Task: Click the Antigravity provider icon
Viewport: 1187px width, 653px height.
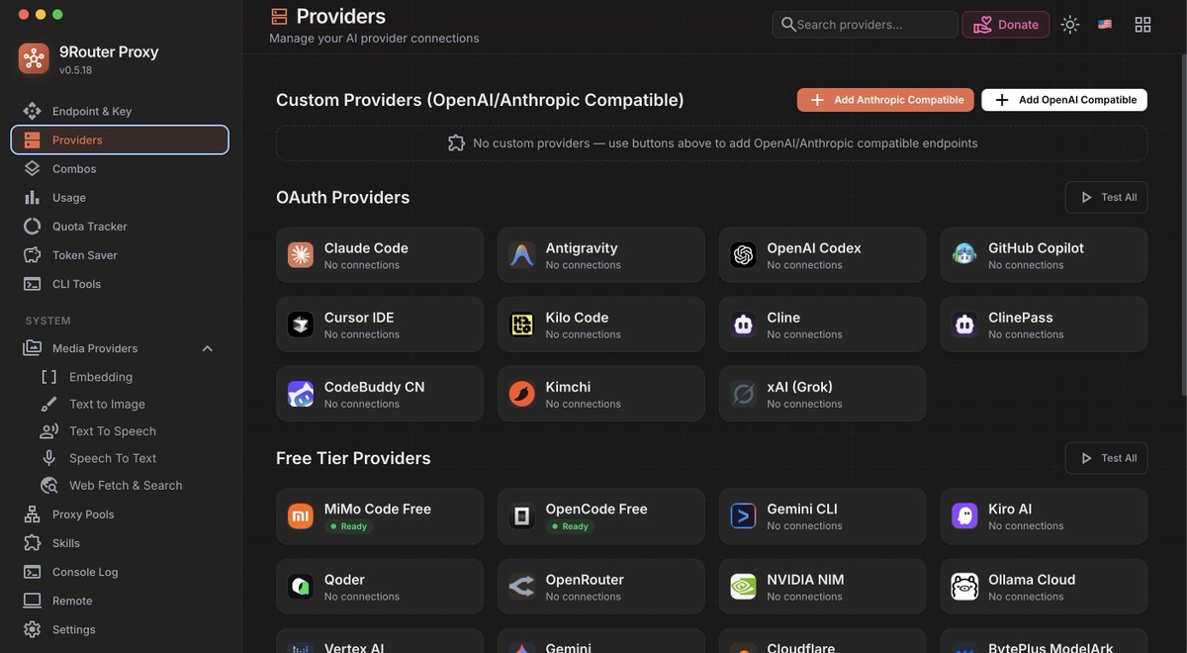Action: 522,255
